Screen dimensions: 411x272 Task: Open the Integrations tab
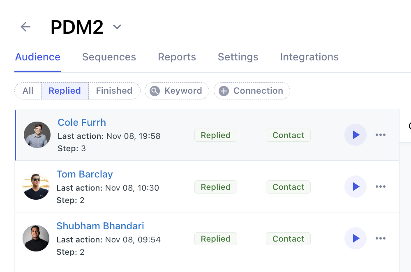(309, 57)
